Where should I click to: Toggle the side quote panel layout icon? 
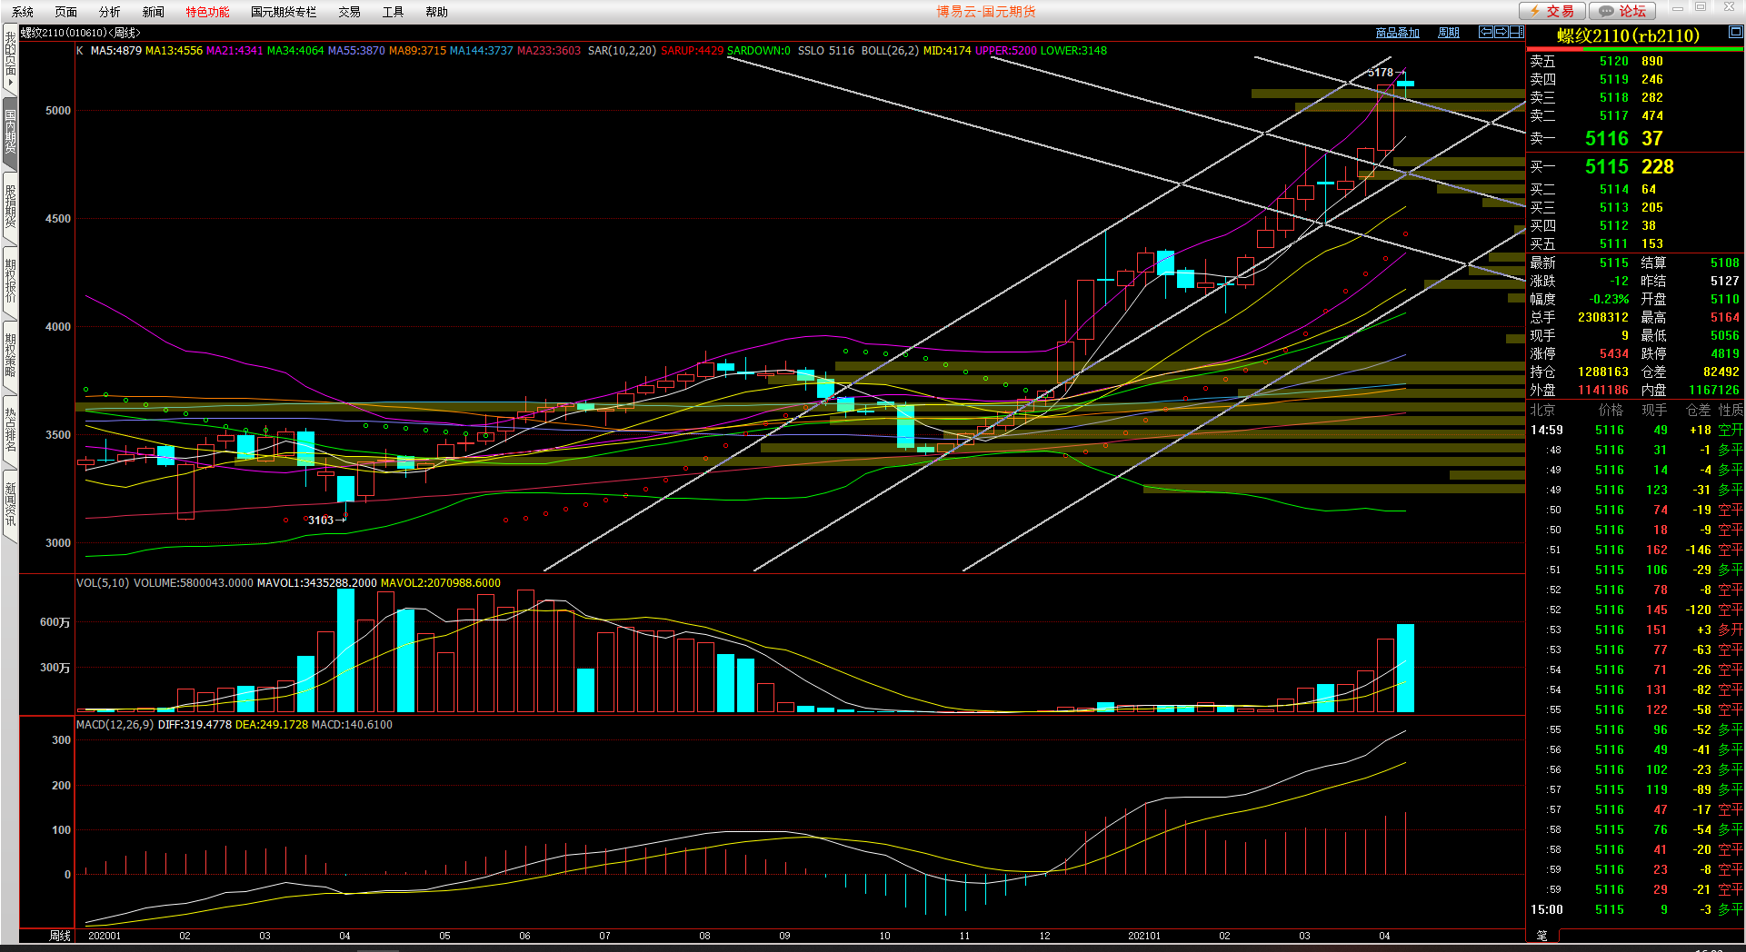point(1516,32)
